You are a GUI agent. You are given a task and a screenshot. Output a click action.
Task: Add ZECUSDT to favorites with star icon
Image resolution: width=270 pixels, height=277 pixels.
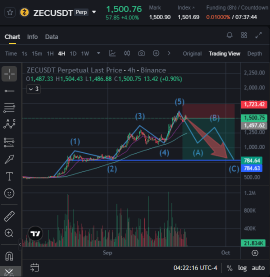[x=10, y=12]
